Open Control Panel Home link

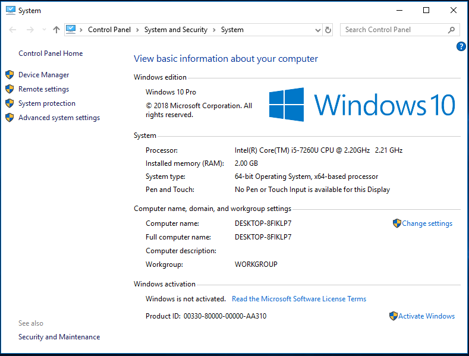[x=51, y=53]
